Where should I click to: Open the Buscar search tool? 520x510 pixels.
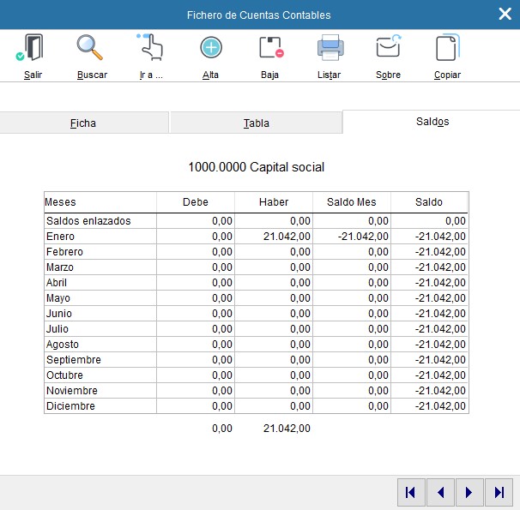coord(91,49)
